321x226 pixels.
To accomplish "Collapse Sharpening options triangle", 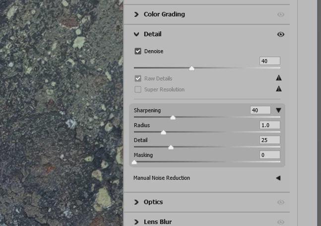I will pyautogui.click(x=278, y=110).
